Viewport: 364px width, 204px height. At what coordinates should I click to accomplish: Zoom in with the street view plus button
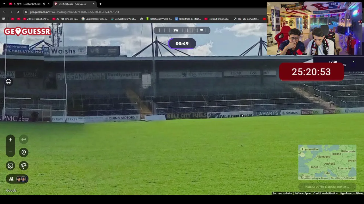pyautogui.click(x=10, y=140)
